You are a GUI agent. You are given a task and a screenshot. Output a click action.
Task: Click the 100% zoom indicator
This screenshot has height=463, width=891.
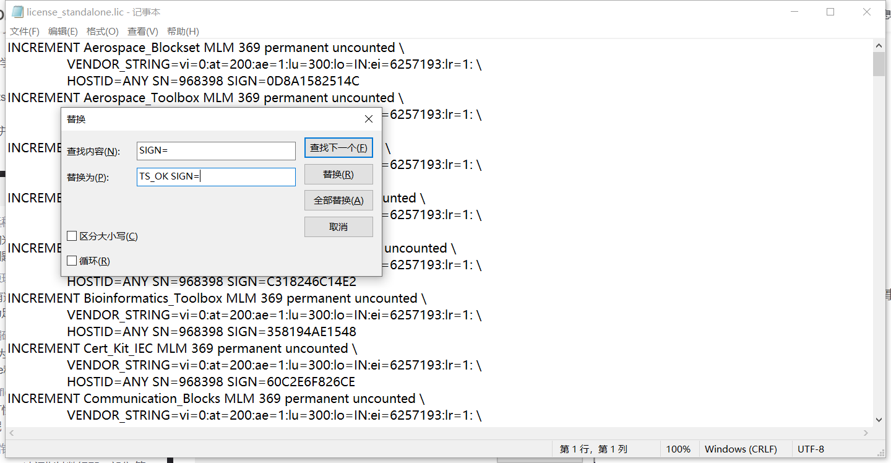pos(678,449)
